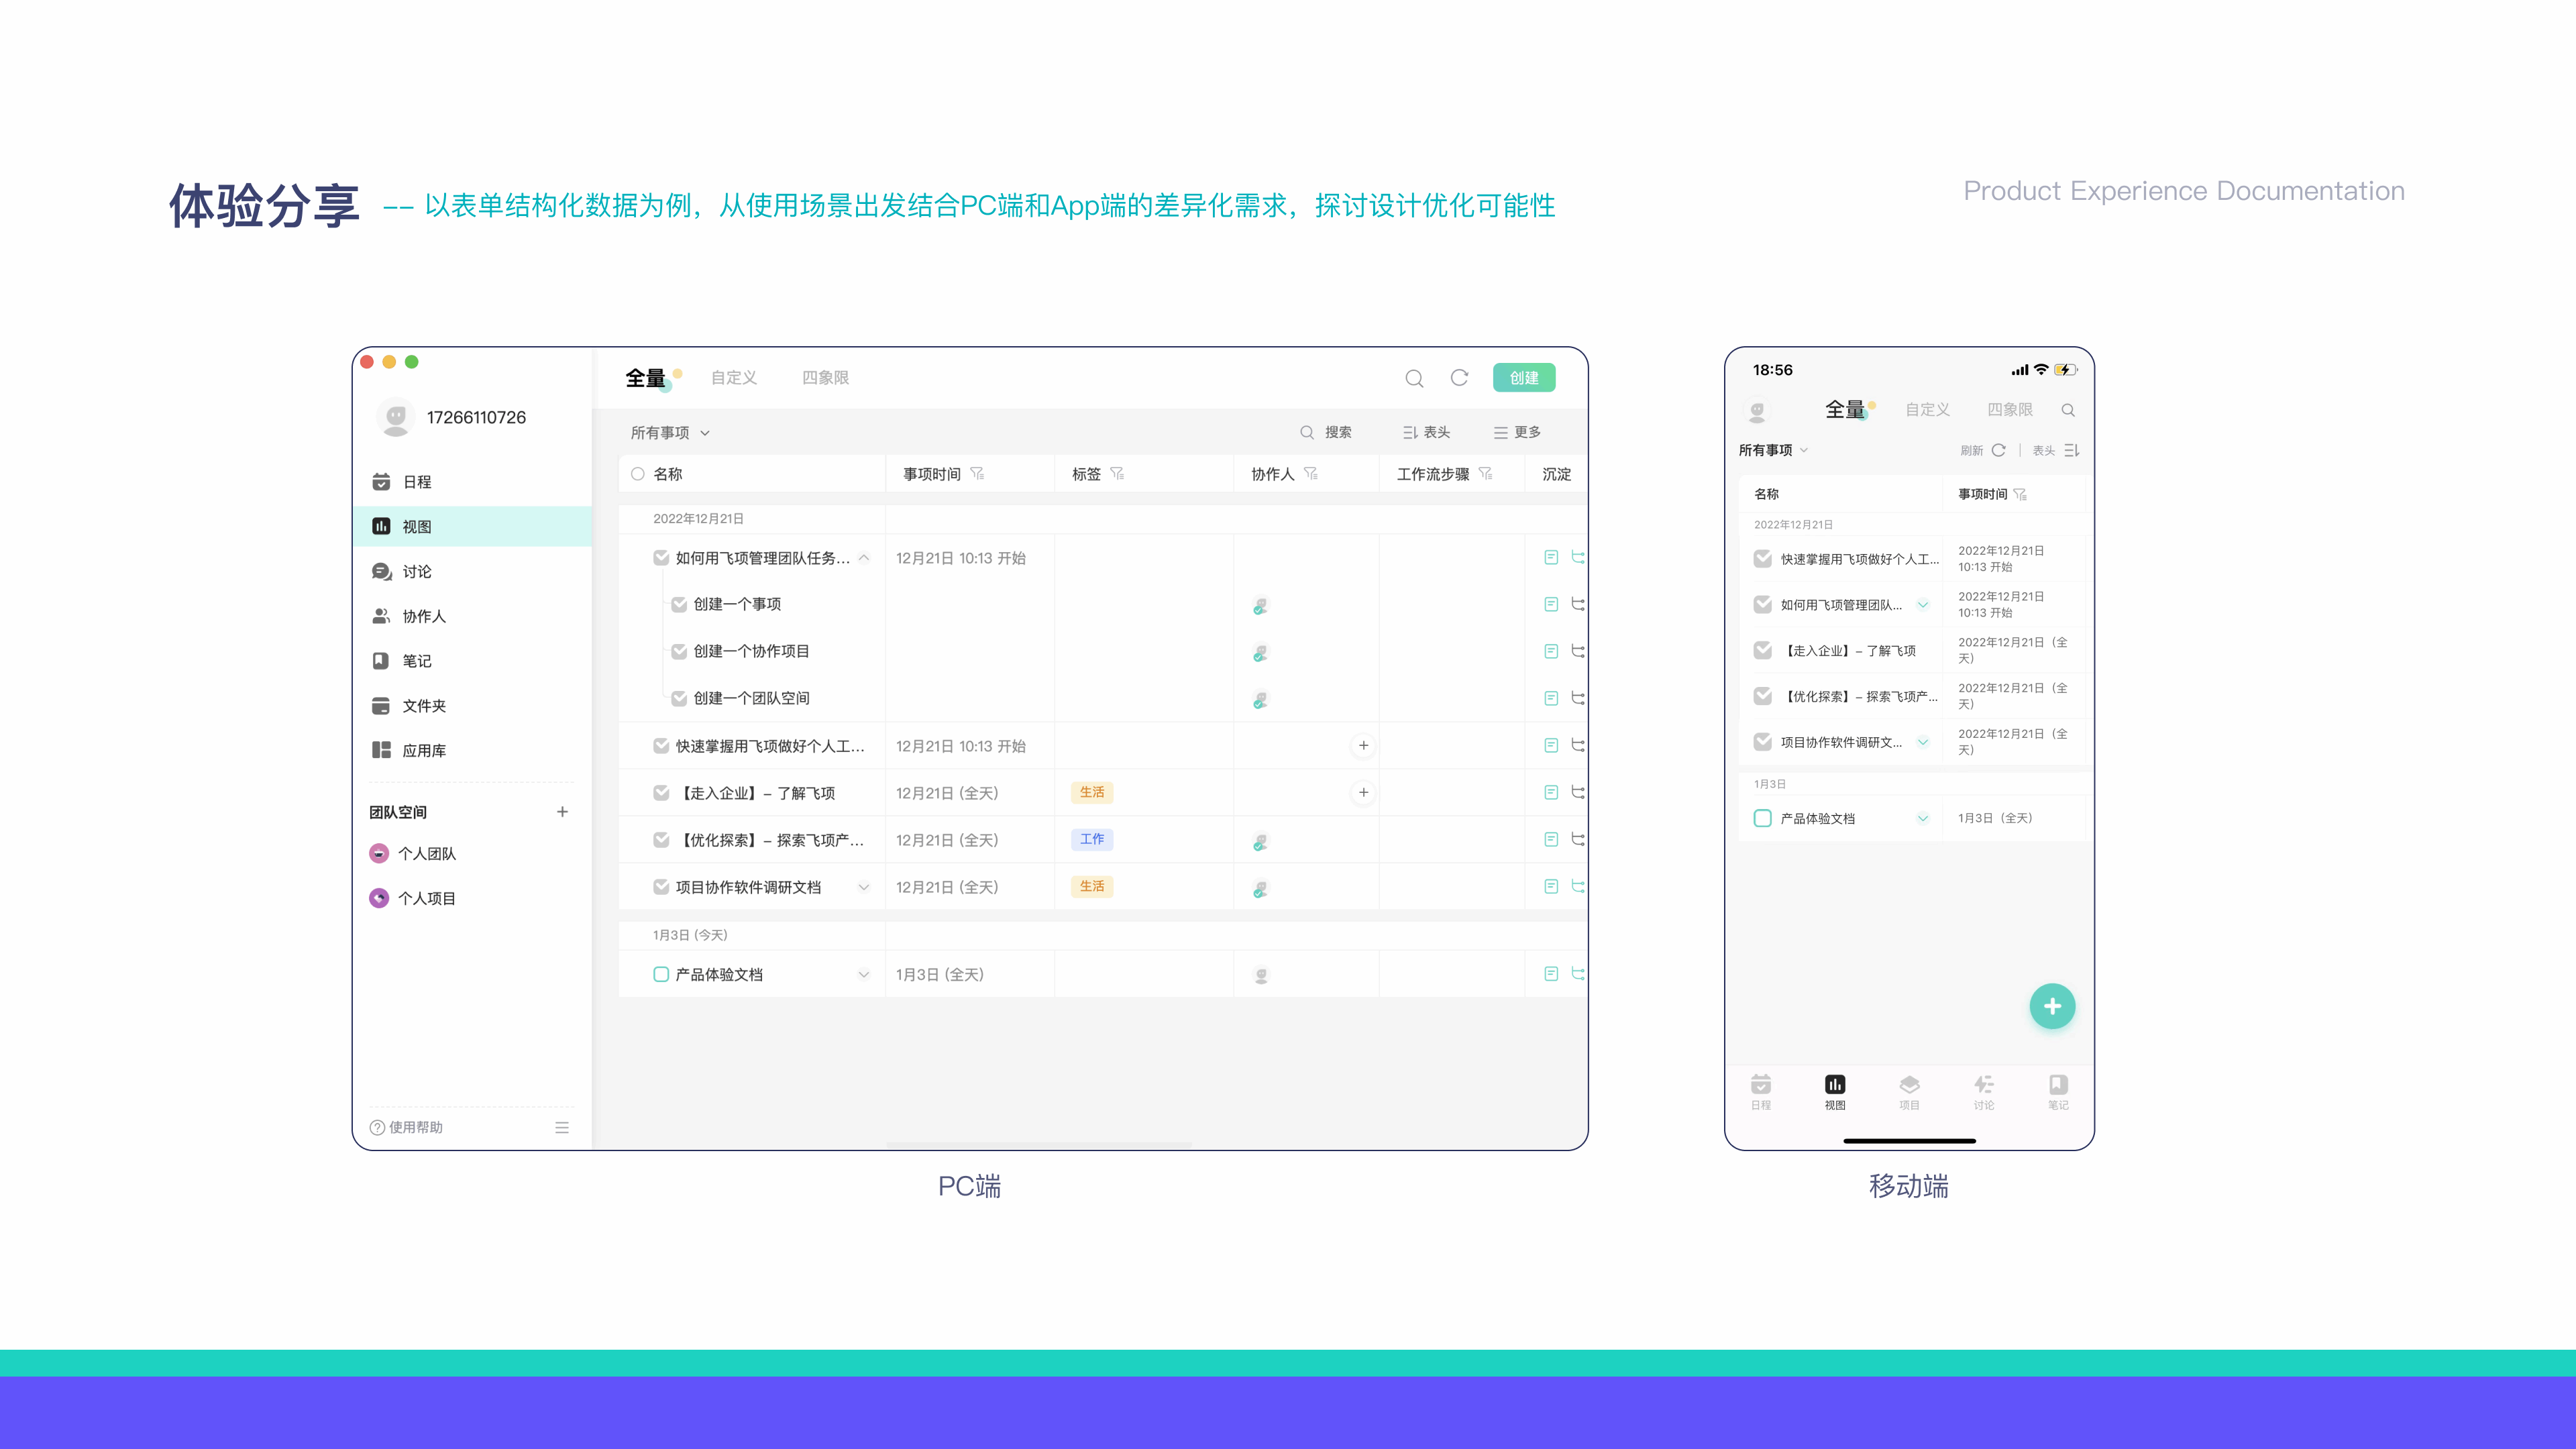Open 日程 calendar icon in PC sidebar
The height and width of the screenshot is (1449, 2576).
click(381, 482)
